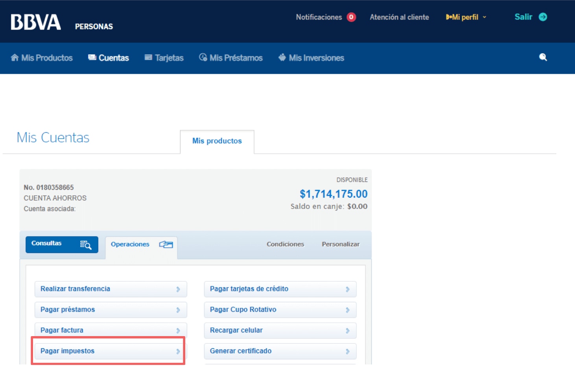Select Pagar Cupo Rotativo operation
Image resolution: width=575 pixels, height=368 pixels.
[x=280, y=310]
